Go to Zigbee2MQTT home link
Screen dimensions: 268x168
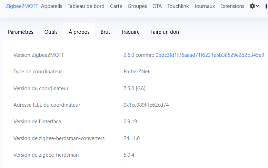22,6
